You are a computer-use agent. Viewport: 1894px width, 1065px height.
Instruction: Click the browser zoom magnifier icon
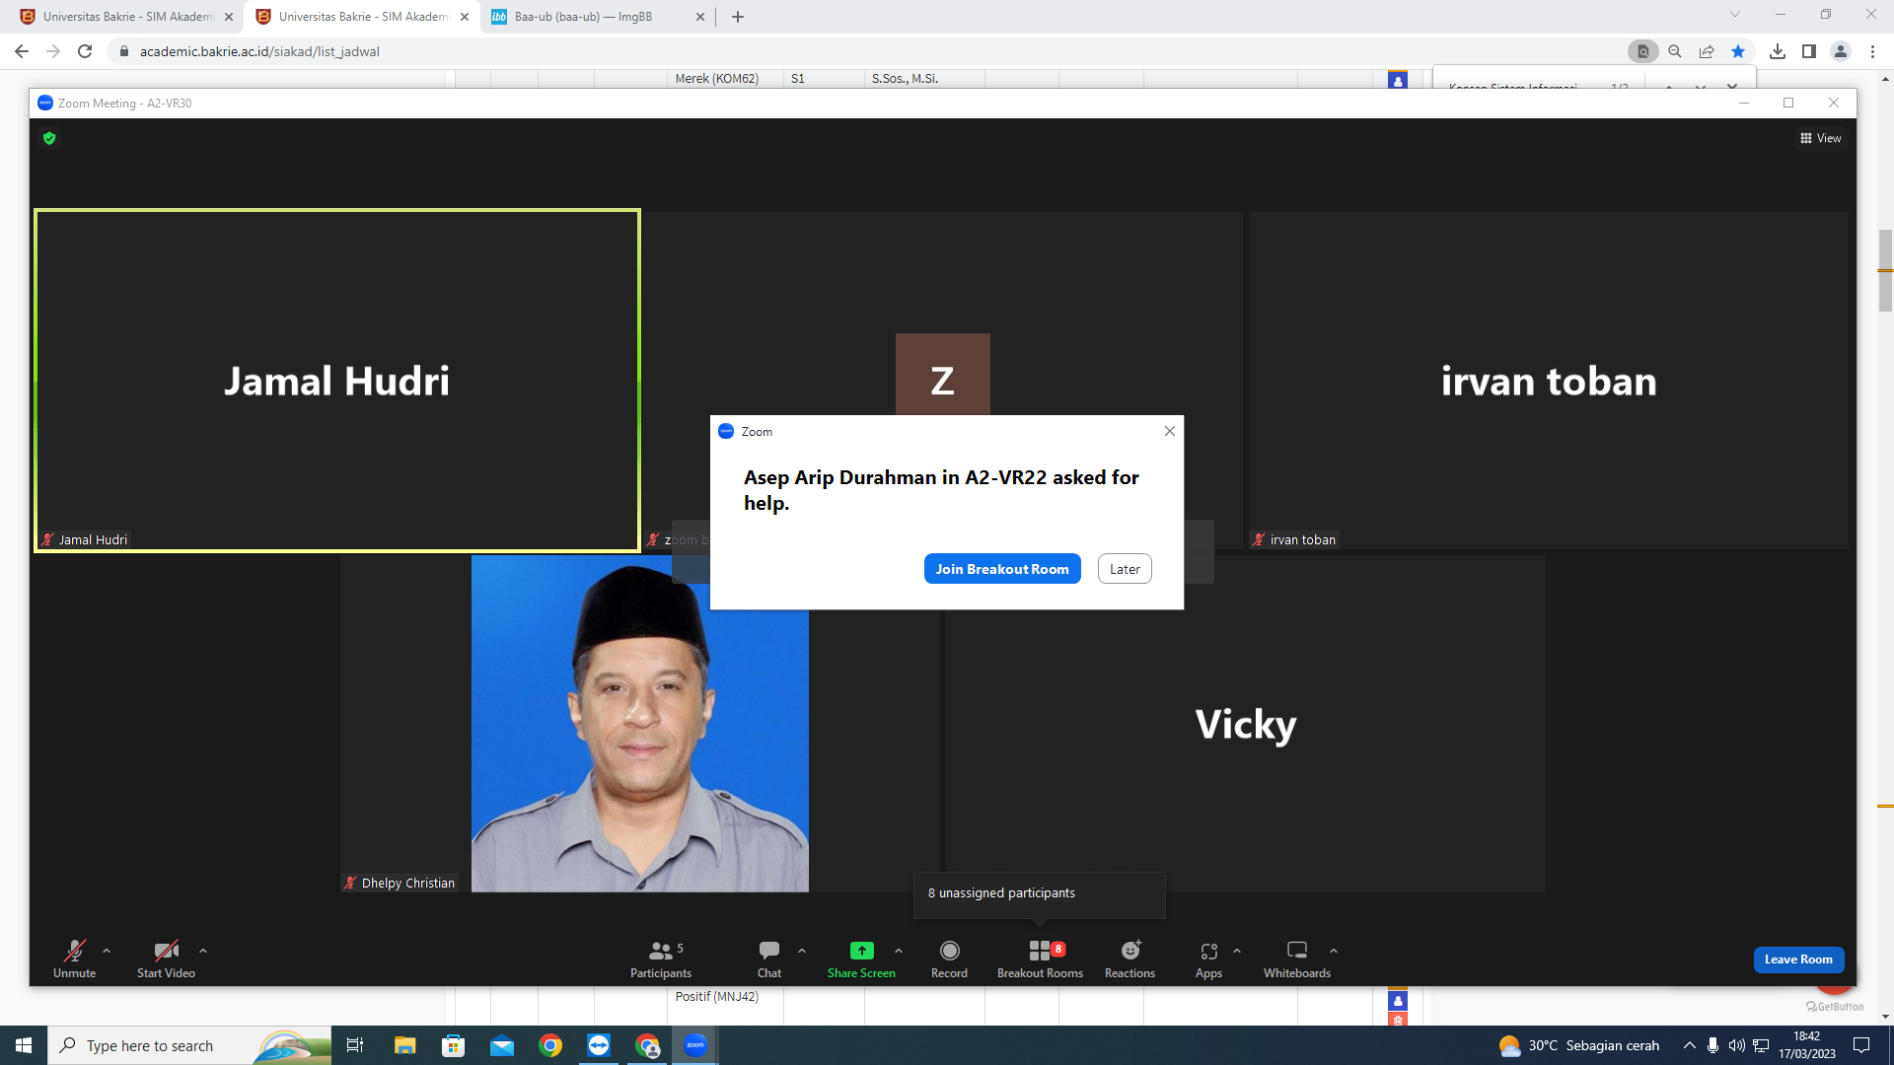1675,51
